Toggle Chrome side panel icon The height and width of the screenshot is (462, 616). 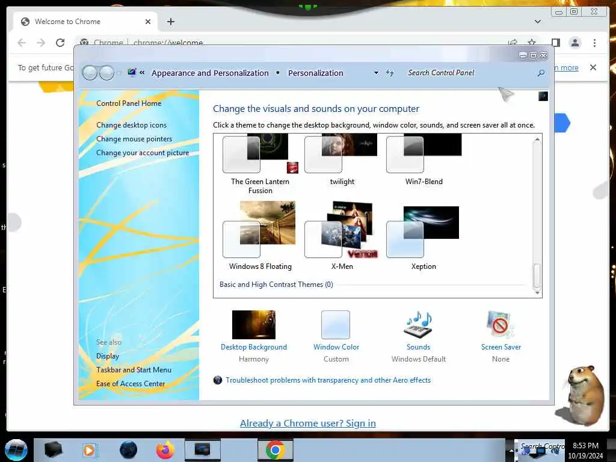tap(555, 43)
